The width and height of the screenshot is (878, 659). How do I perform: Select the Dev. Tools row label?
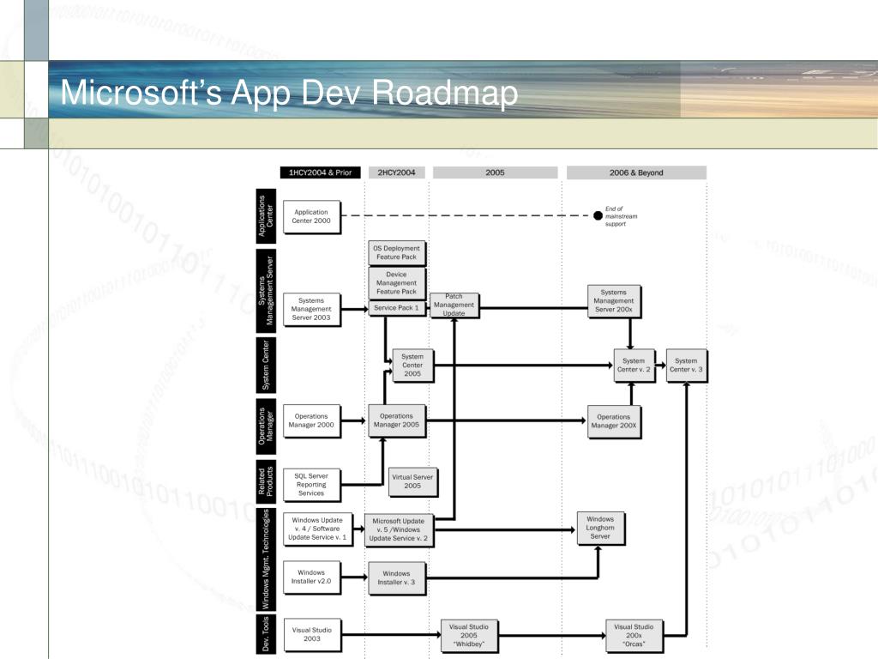pyautogui.click(x=266, y=634)
